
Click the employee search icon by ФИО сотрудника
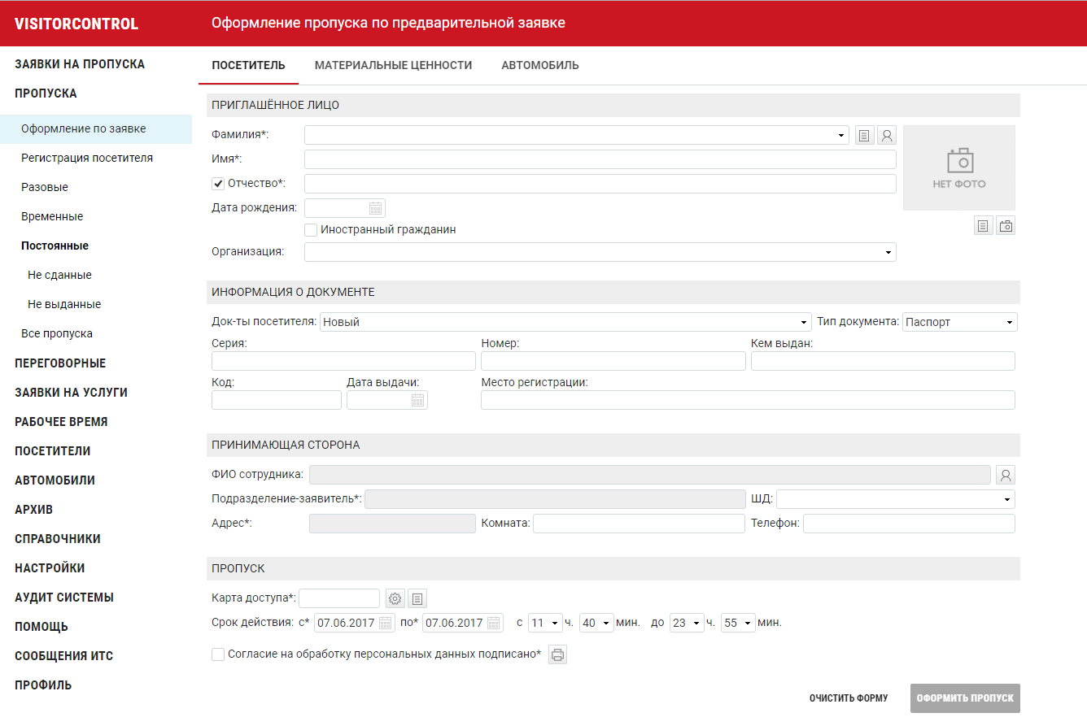(x=1006, y=475)
